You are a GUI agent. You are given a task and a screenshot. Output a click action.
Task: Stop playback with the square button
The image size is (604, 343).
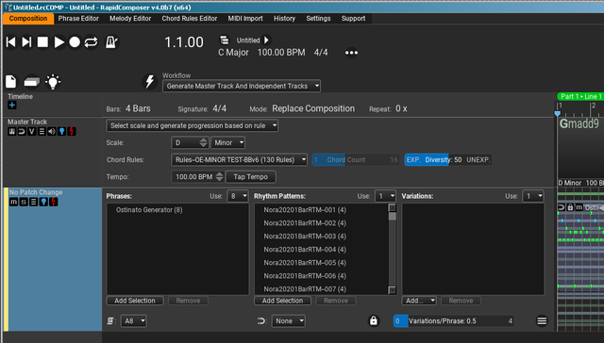coord(42,42)
